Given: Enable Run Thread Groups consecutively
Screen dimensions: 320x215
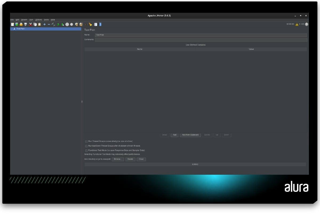Looking at the screenshot, I should pyautogui.click(x=86, y=141).
